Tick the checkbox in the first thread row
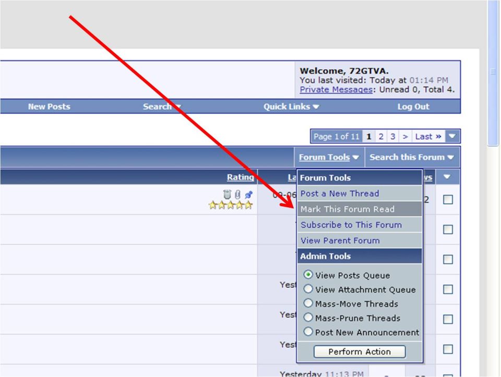 (x=448, y=199)
